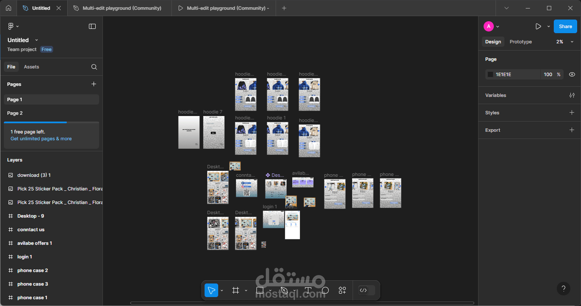Open the Figma home icon
The width and height of the screenshot is (581, 306).
pos(9,8)
